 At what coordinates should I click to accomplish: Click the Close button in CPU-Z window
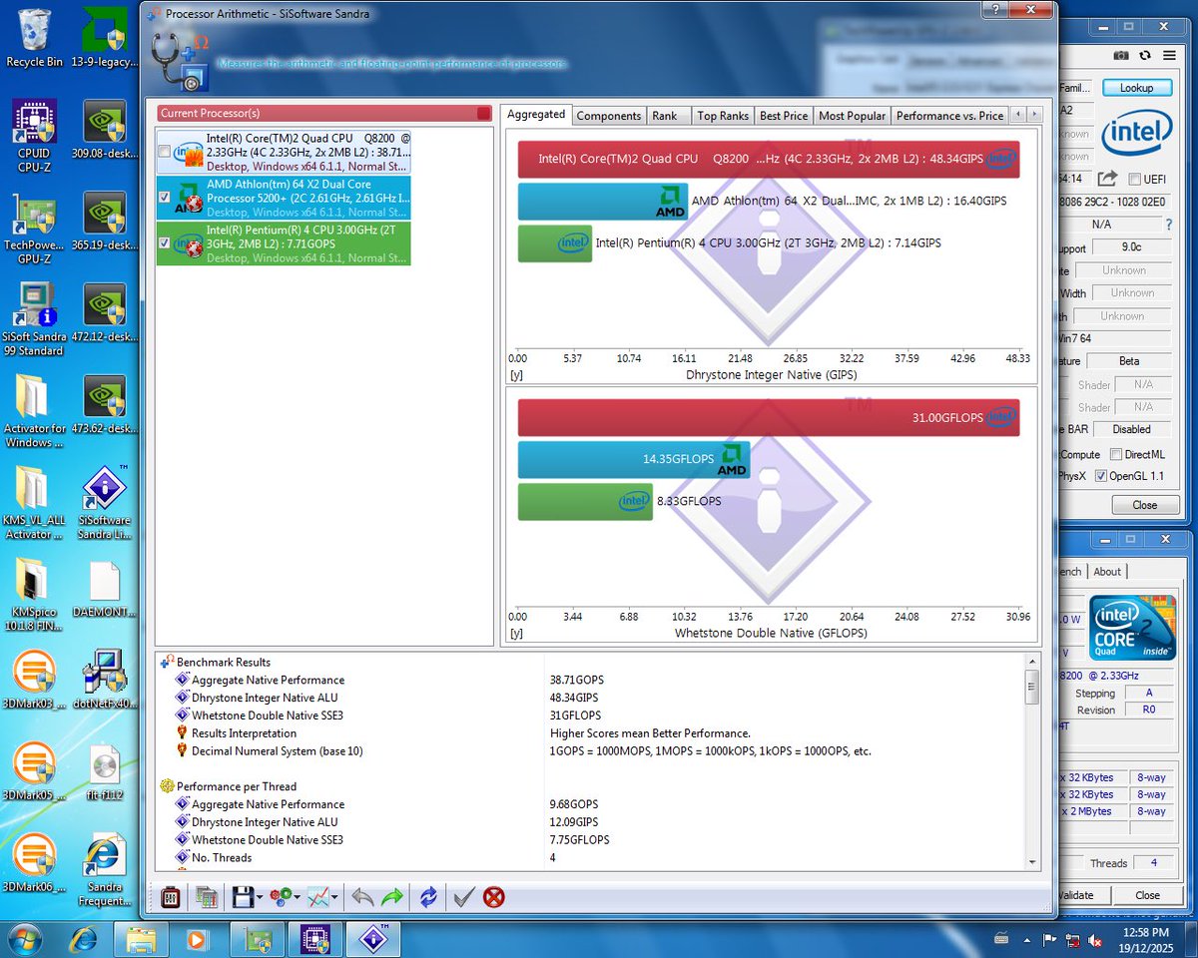(1147, 895)
